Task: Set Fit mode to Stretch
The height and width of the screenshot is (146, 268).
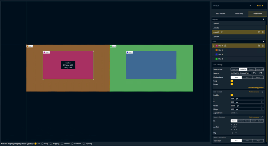Action: 254,121
